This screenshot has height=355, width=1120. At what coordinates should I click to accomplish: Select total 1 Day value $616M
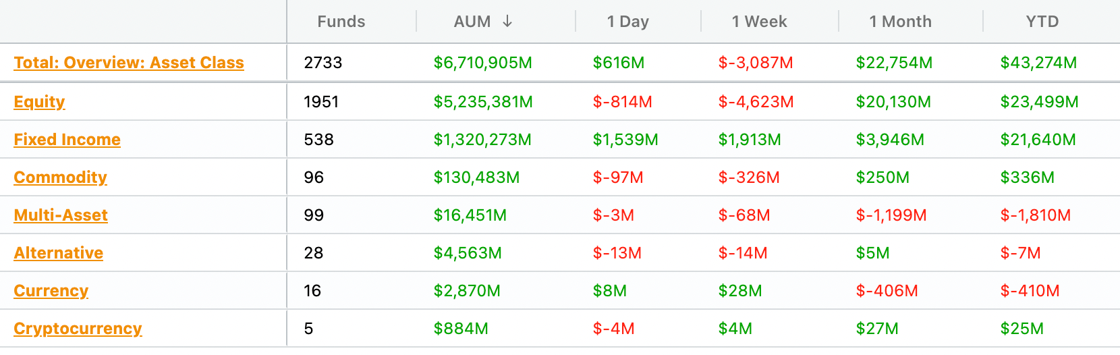click(x=619, y=63)
